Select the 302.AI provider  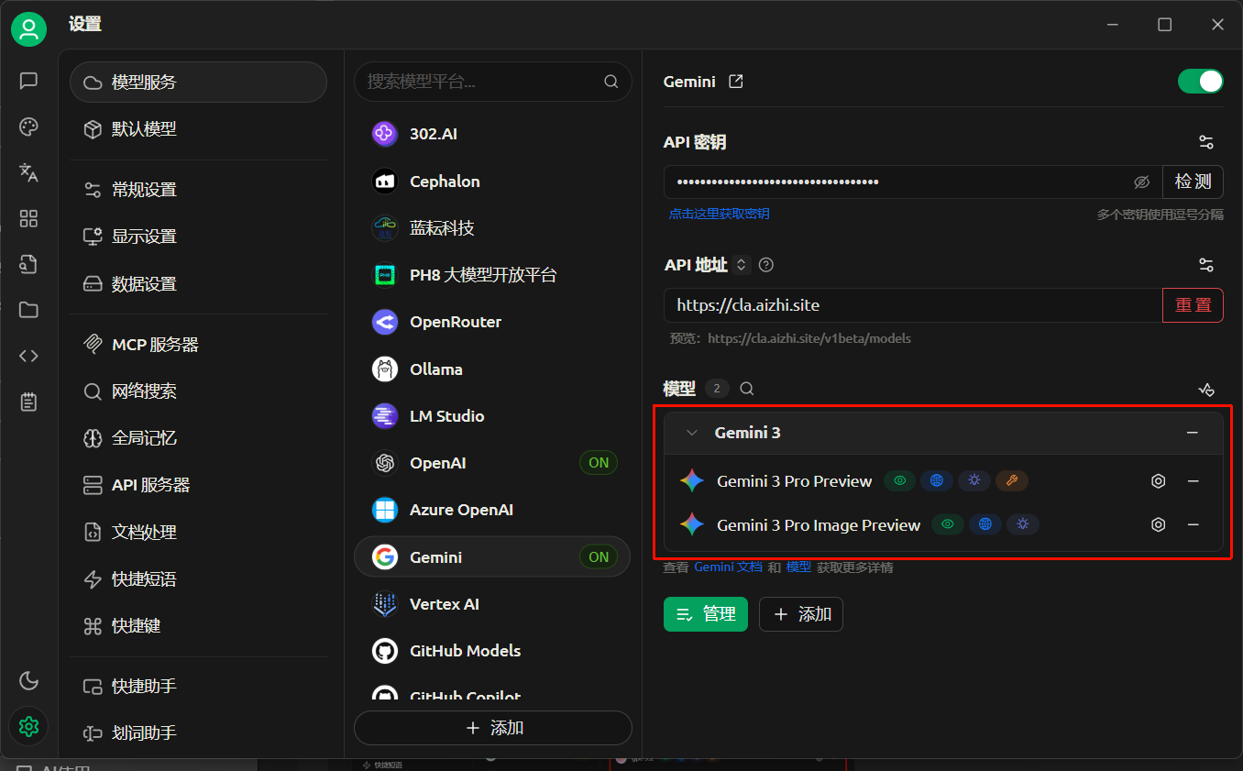tap(493, 134)
